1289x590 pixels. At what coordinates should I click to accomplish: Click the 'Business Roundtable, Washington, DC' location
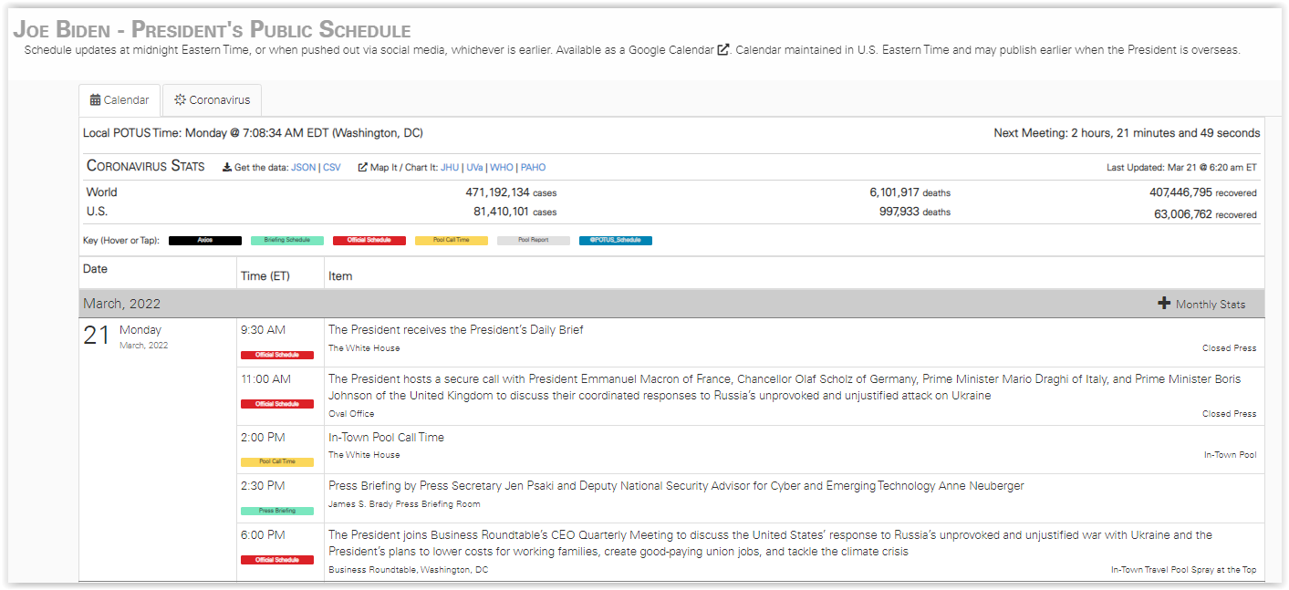pyautogui.click(x=409, y=570)
